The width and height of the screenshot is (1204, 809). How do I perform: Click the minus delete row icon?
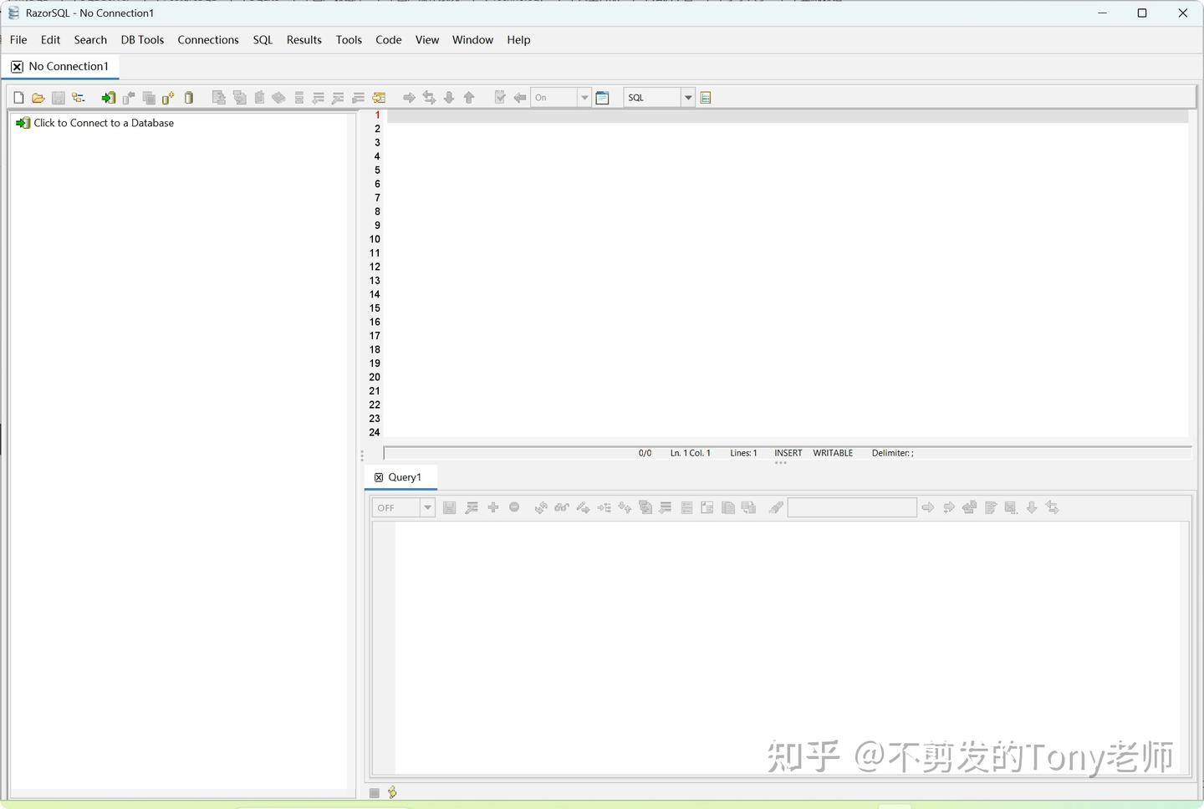(x=514, y=507)
